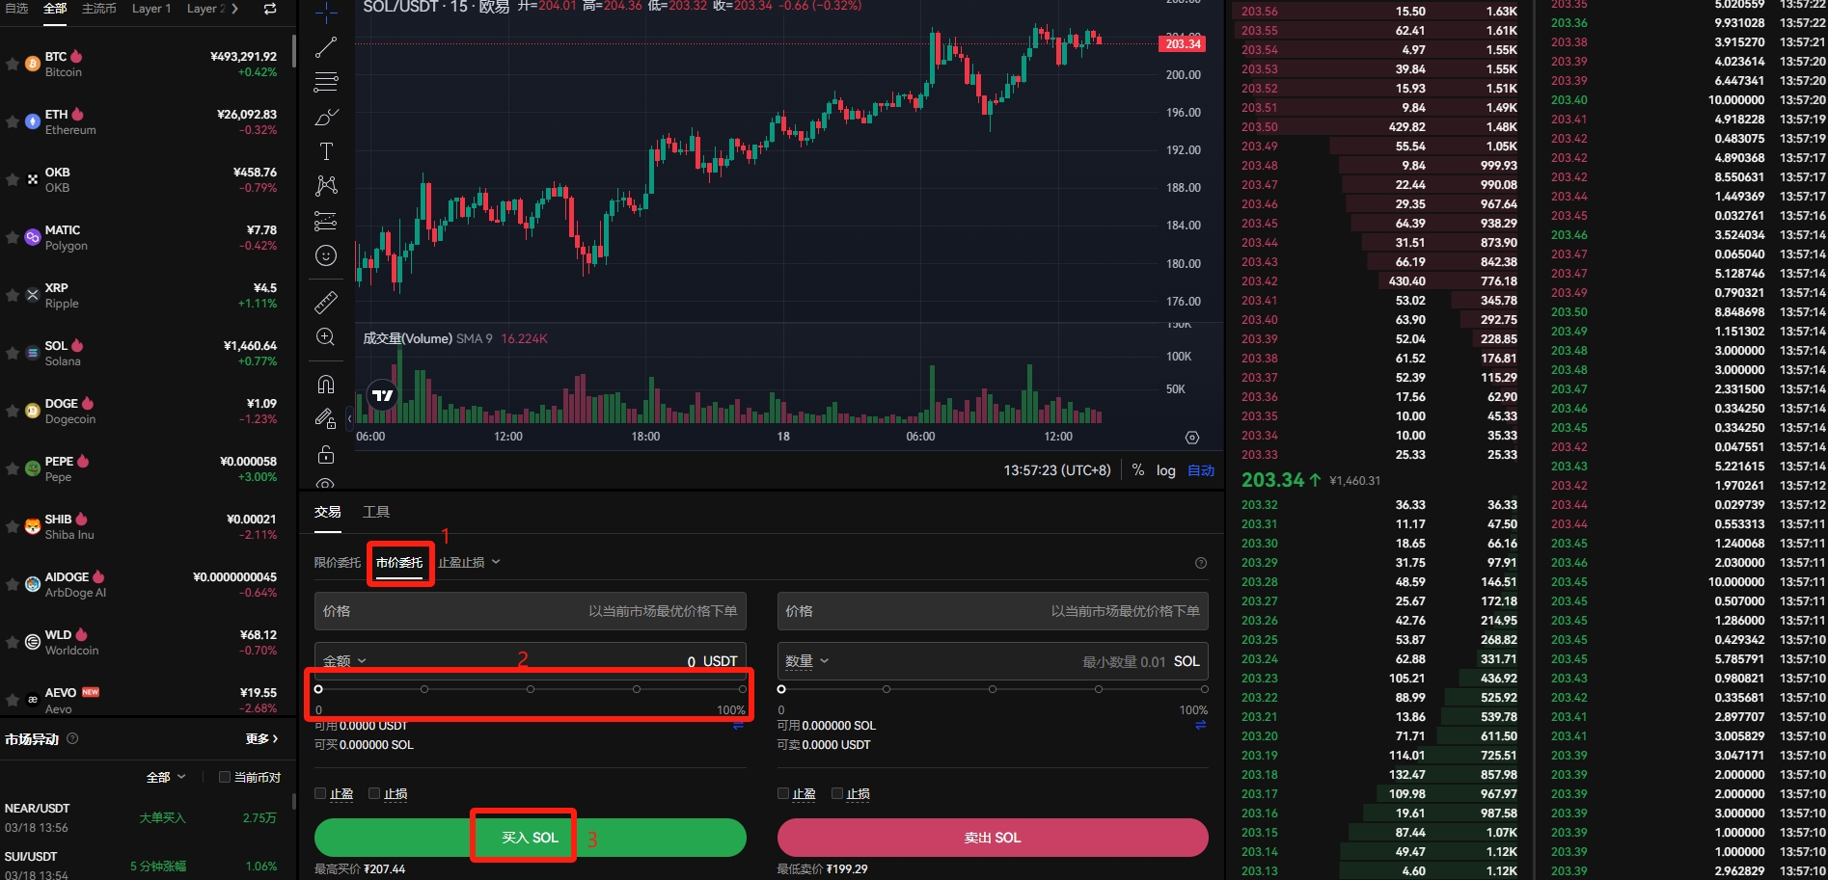Select the zoom-in tool

point(326,336)
